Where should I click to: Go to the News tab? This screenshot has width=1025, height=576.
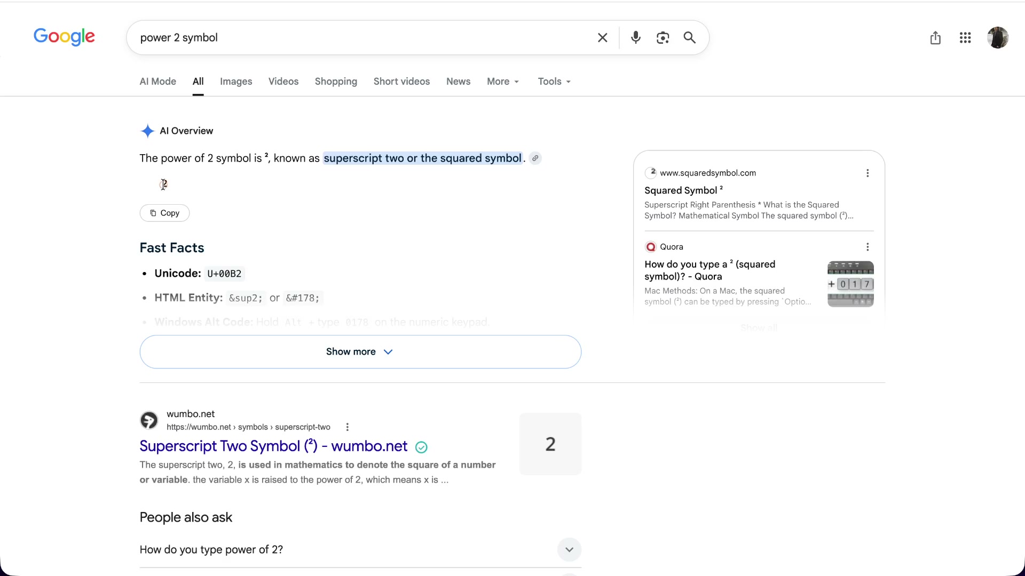(459, 82)
